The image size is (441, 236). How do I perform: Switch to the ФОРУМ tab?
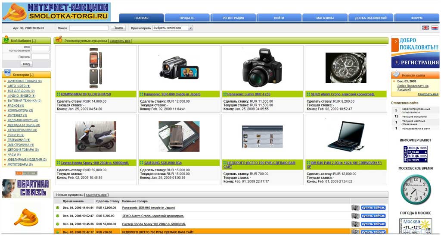point(416,18)
